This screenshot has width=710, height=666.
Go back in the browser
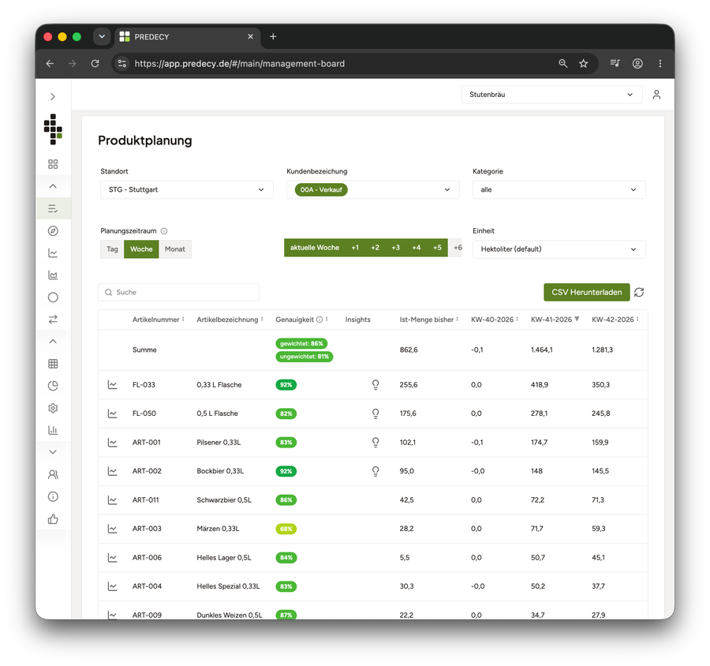[50, 63]
